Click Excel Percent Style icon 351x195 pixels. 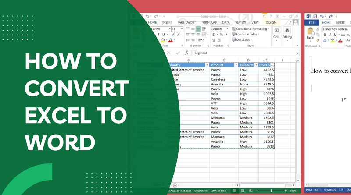[221, 35]
